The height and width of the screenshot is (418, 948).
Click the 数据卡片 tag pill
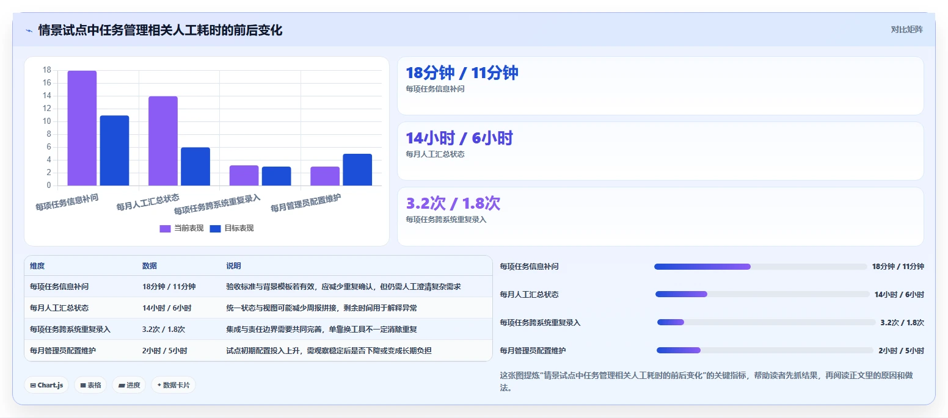coord(173,385)
